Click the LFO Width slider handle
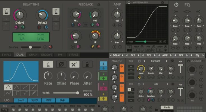The width and height of the screenshot is (206, 112). point(77,93)
